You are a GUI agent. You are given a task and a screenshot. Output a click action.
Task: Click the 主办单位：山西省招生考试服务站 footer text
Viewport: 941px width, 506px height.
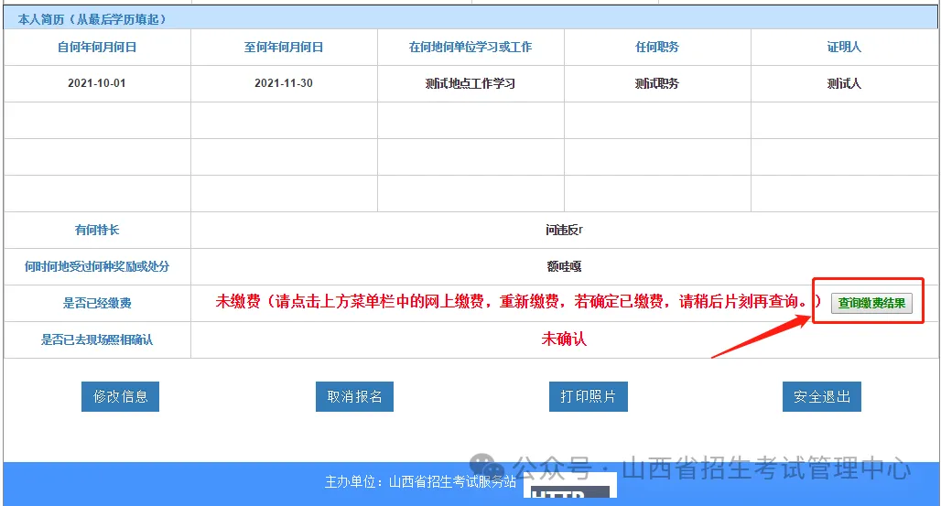420,482
